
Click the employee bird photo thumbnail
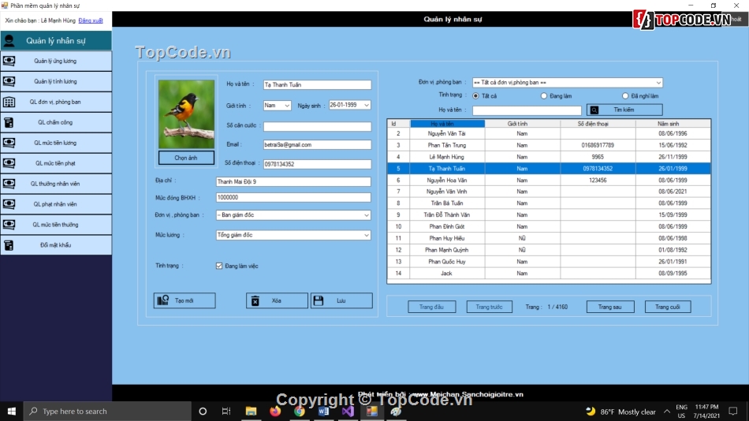pyautogui.click(x=186, y=114)
